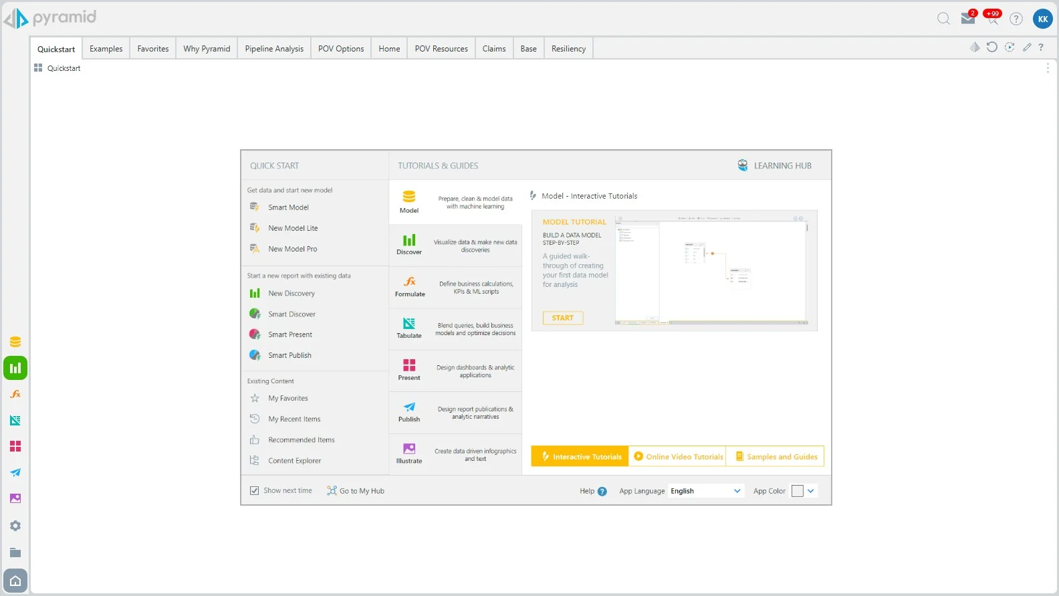This screenshot has height=596, width=1059.
Task: Open Recommended Items
Action: (x=302, y=439)
